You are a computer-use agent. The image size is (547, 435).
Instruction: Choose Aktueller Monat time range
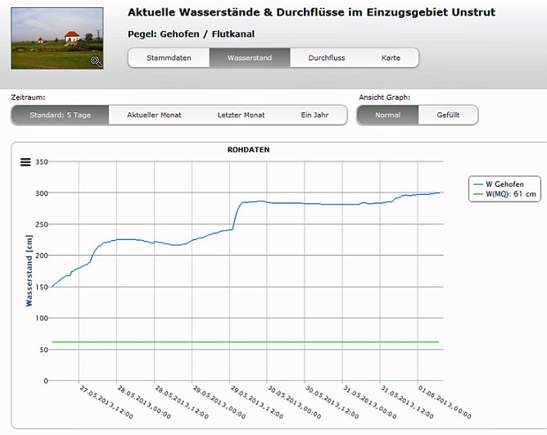(154, 116)
